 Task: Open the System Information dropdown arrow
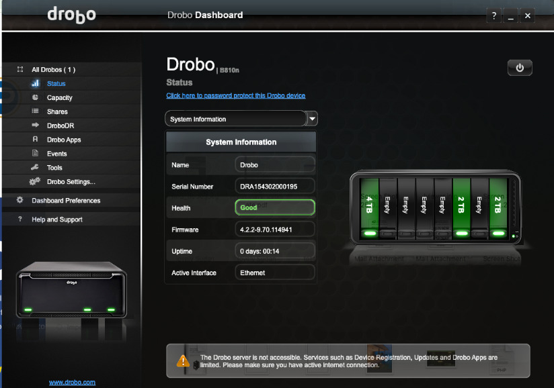coord(312,119)
